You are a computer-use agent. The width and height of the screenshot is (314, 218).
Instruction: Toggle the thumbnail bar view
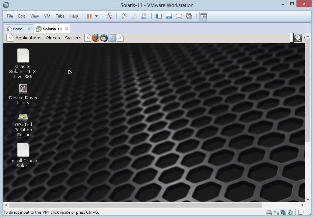coord(169,16)
